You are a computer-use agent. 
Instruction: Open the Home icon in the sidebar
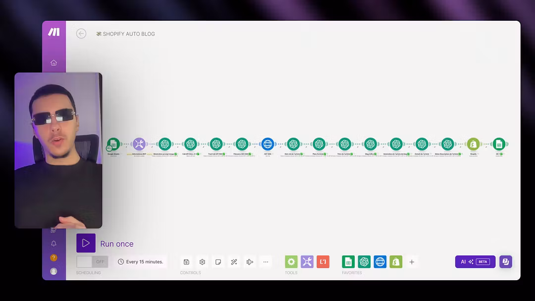pyautogui.click(x=53, y=63)
